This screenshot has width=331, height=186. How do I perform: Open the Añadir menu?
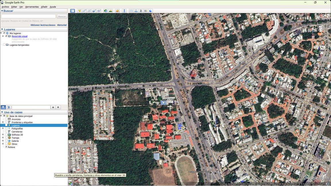[x=44, y=7]
